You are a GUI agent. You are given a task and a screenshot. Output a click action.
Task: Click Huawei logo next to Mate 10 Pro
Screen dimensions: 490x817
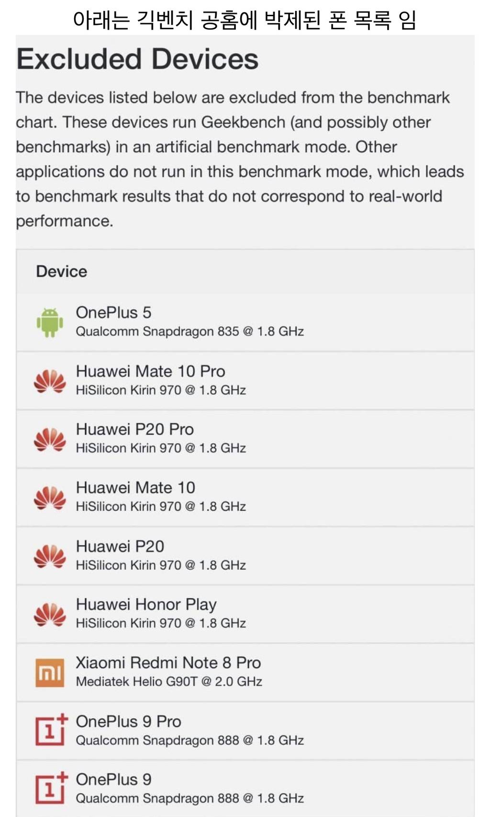50,381
